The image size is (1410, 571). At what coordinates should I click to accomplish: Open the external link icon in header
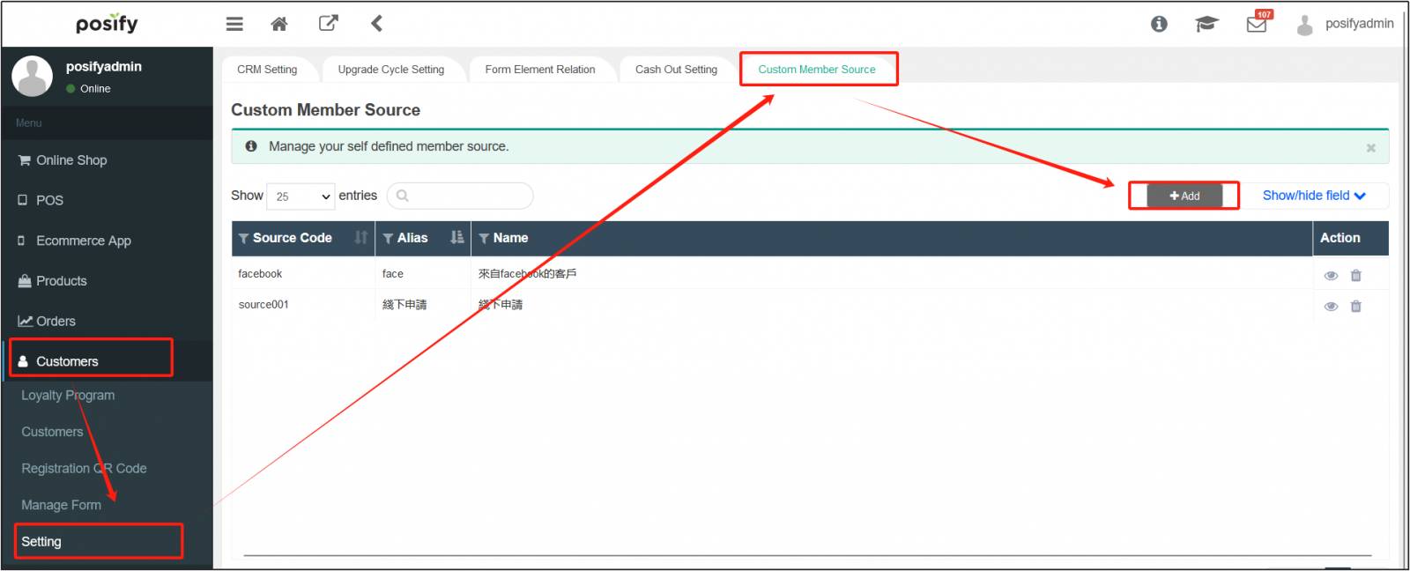coord(328,24)
